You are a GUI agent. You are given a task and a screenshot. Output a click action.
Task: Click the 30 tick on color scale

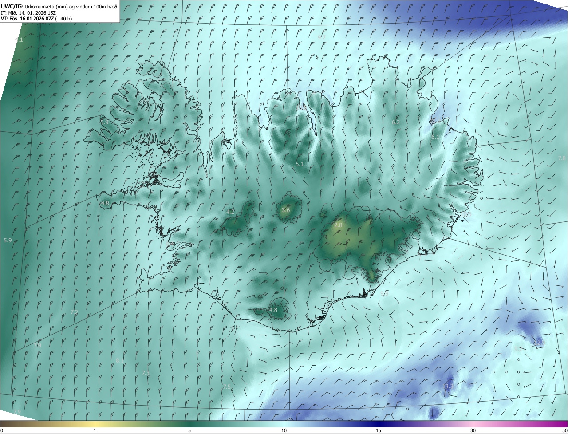tap(473, 430)
